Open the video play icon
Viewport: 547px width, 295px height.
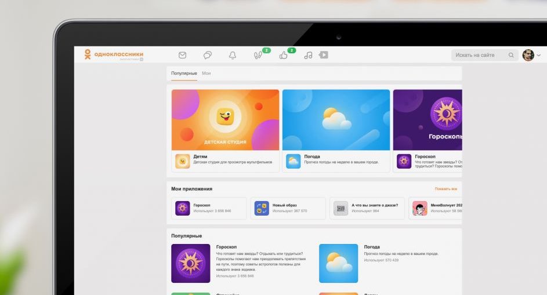tap(324, 54)
